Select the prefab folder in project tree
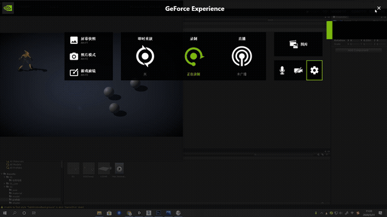Viewport: 387px width, 217px height. (x=16, y=200)
